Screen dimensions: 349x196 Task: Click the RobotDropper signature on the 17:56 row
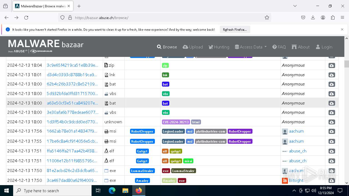pos(142,131)
